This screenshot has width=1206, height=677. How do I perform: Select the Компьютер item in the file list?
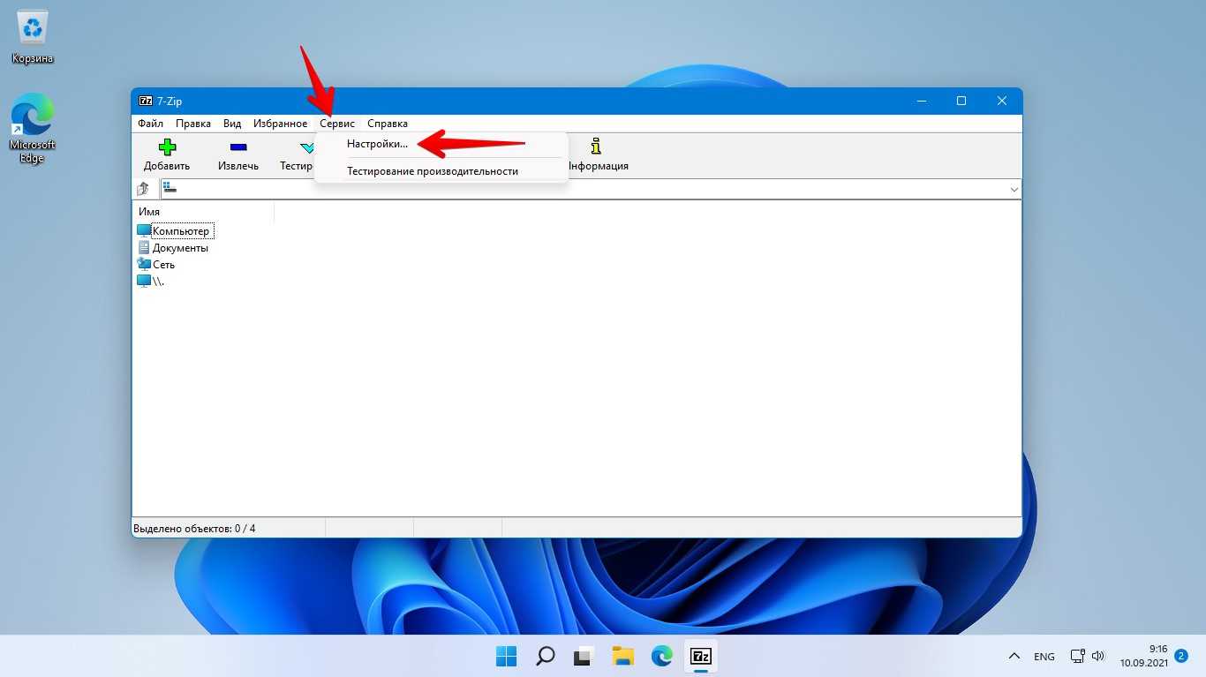click(180, 231)
